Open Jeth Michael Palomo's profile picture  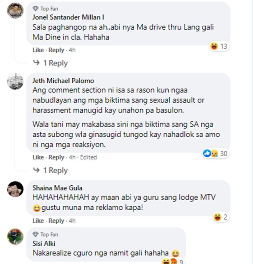click(x=15, y=81)
